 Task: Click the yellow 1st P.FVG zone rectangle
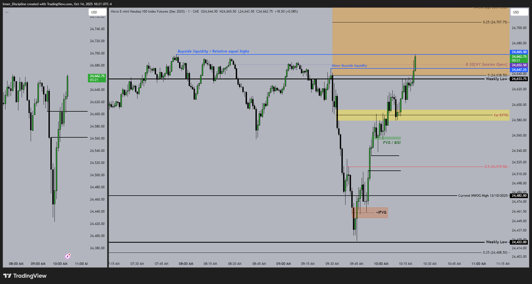(423, 115)
